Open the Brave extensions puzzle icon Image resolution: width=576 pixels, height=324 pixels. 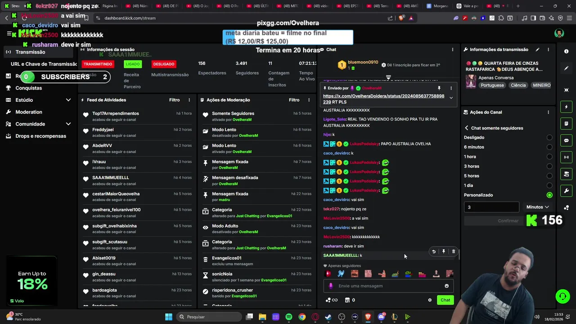[501, 18]
